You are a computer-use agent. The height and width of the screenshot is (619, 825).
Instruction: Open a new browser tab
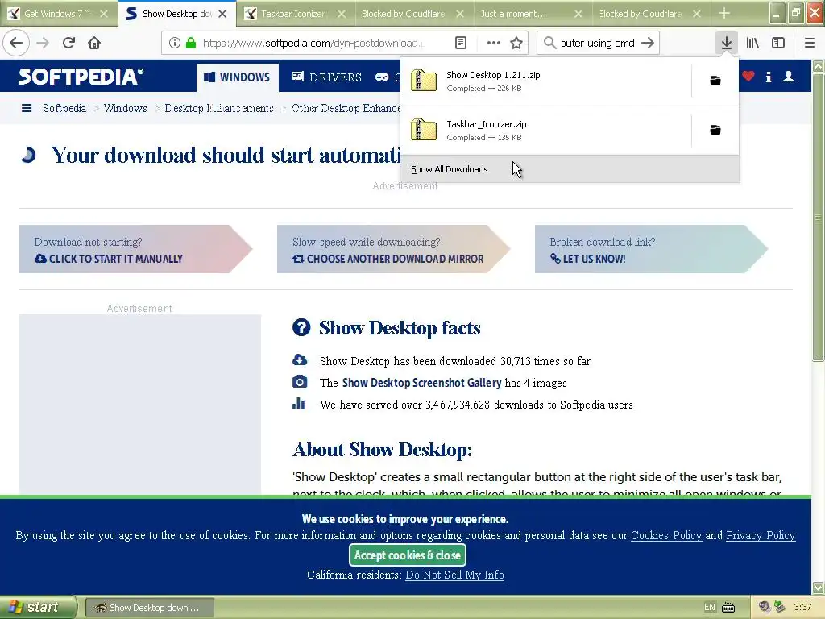(x=724, y=13)
